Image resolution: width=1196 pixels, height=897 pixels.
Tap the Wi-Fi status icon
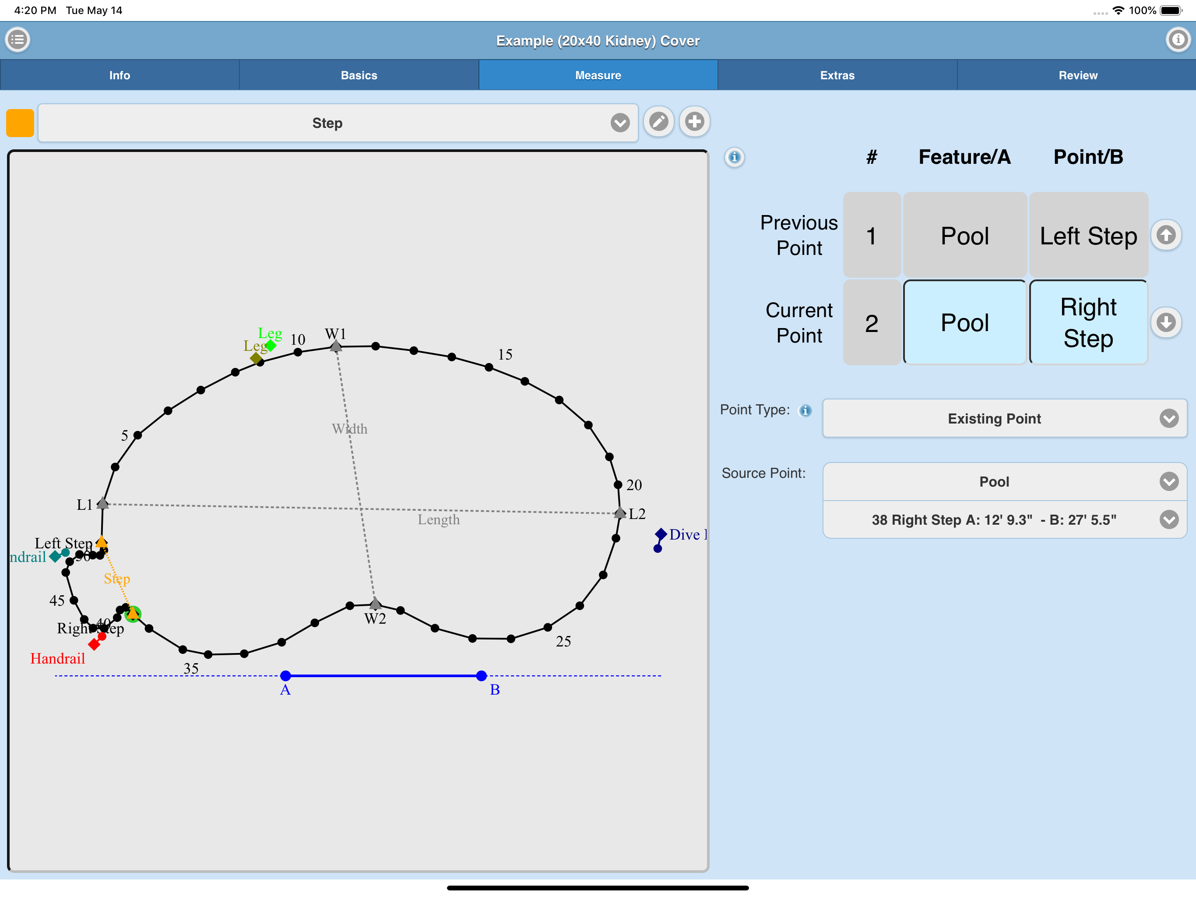[x=1118, y=10]
